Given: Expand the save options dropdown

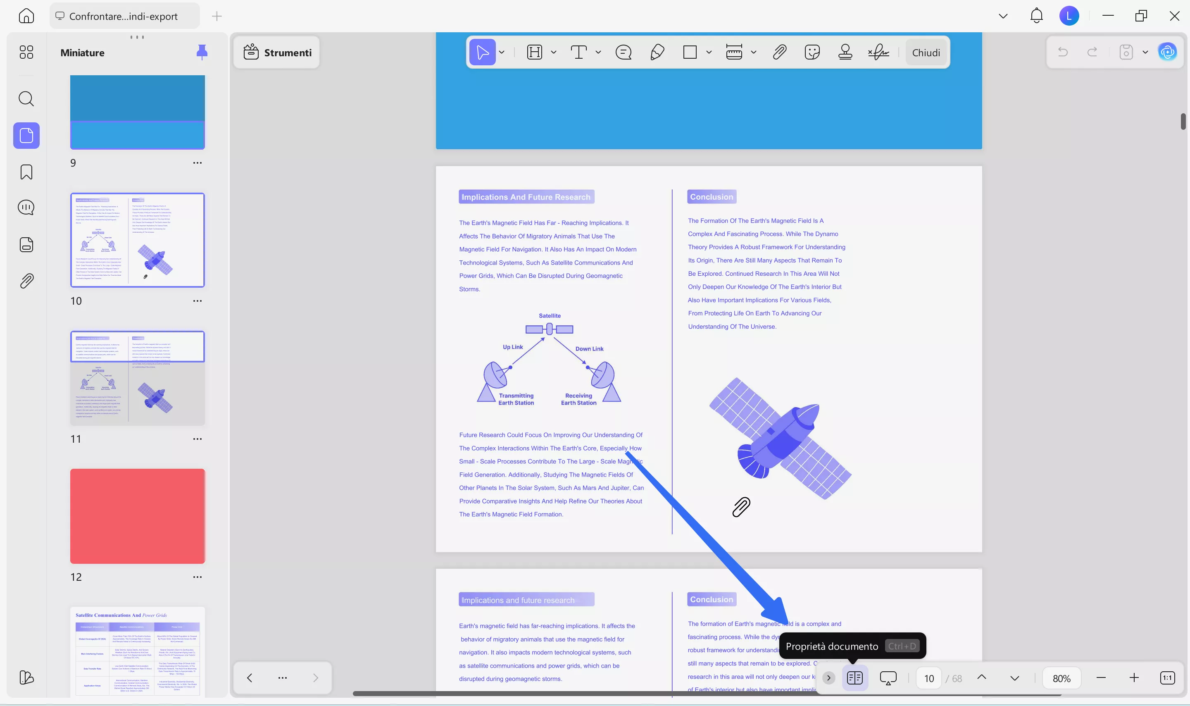Looking at the screenshot, I should [1145, 52].
